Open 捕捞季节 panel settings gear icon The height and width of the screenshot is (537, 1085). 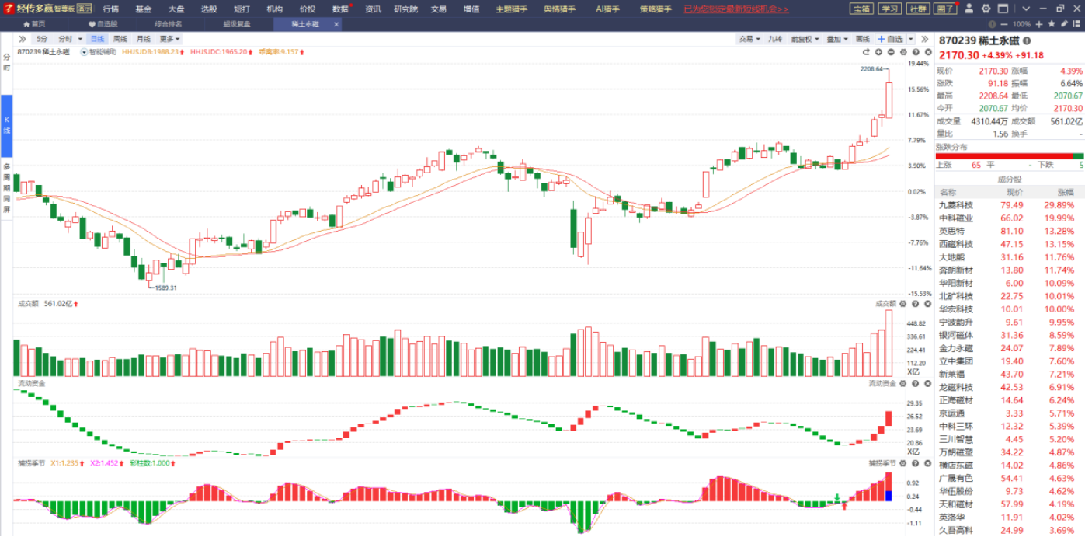click(x=903, y=463)
